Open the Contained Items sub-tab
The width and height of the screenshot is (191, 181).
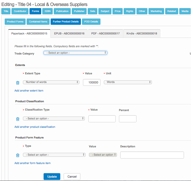point(38,22)
